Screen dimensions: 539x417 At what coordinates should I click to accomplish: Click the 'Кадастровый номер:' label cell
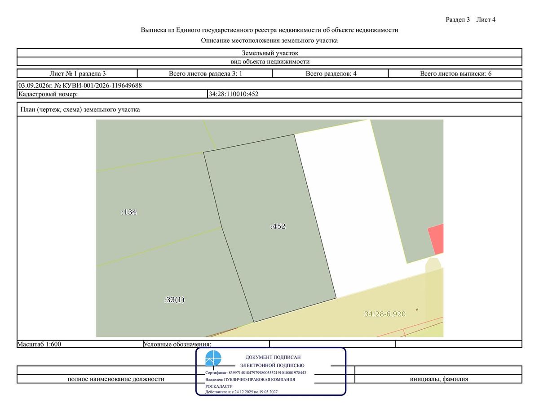[112, 94]
